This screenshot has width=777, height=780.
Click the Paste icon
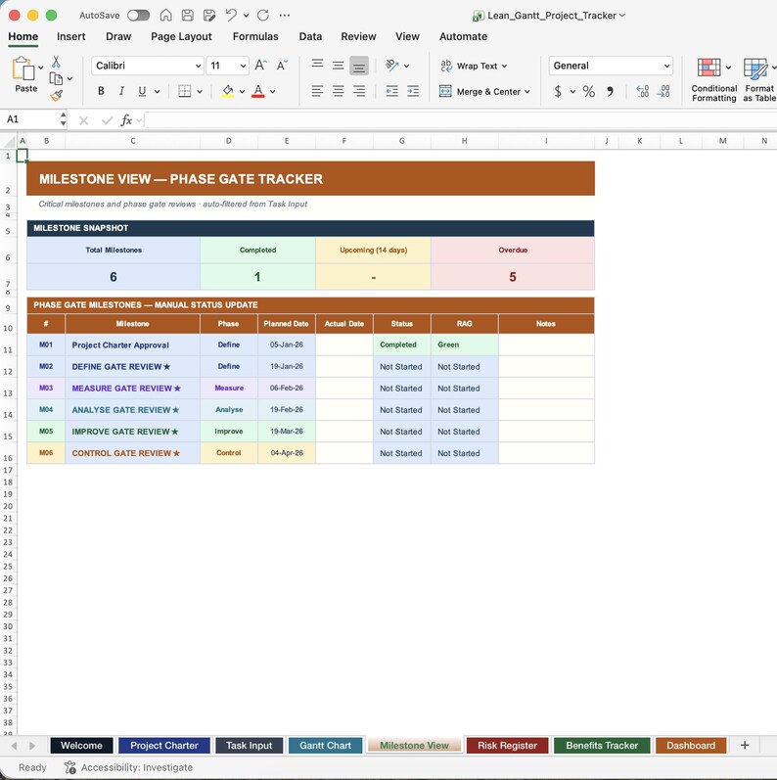[23, 69]
